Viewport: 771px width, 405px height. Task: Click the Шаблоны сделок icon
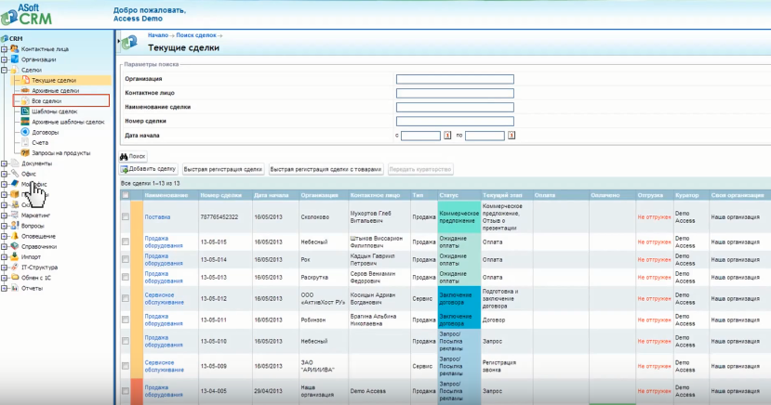25,111
